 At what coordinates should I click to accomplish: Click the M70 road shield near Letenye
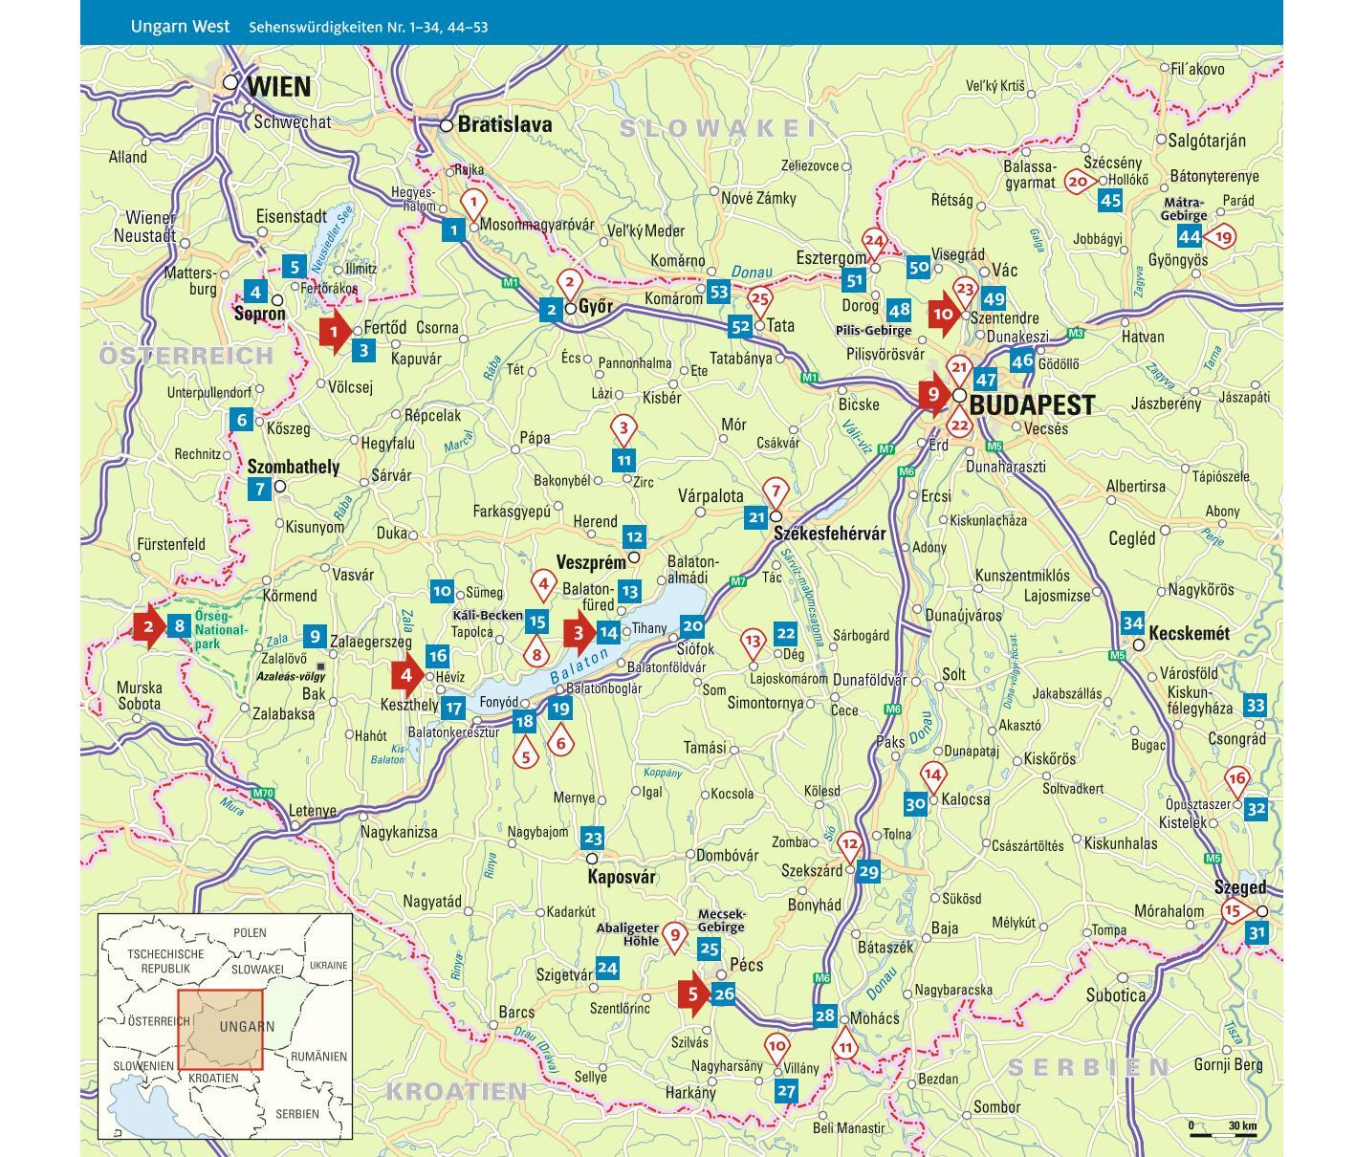pyautogui.click(x=264, y=793)
